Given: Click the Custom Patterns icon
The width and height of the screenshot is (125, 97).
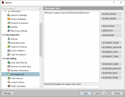Looking at the screenshot, I should pos(9,51).
